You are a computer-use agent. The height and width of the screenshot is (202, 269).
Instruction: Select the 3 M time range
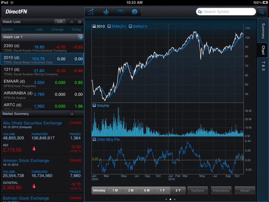pyautogui.click(x=131, y=190)
